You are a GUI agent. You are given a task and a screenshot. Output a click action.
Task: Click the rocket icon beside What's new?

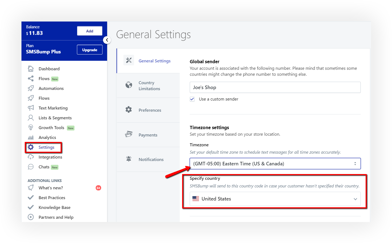coord(31,188)
